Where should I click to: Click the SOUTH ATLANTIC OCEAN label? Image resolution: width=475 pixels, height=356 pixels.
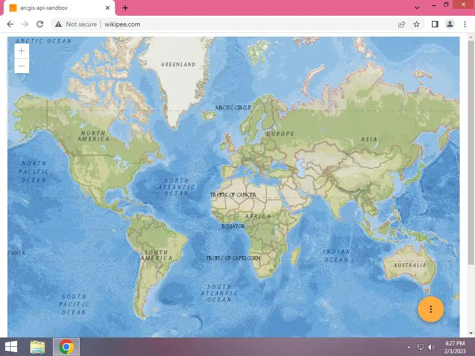(219, 293)
